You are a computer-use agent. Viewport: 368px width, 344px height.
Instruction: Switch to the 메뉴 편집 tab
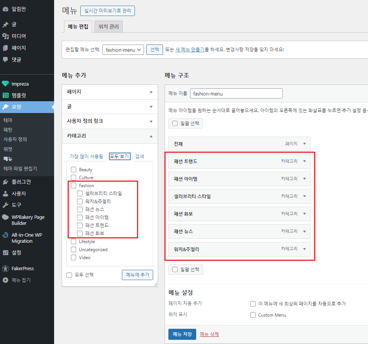(x=78, y=27)
